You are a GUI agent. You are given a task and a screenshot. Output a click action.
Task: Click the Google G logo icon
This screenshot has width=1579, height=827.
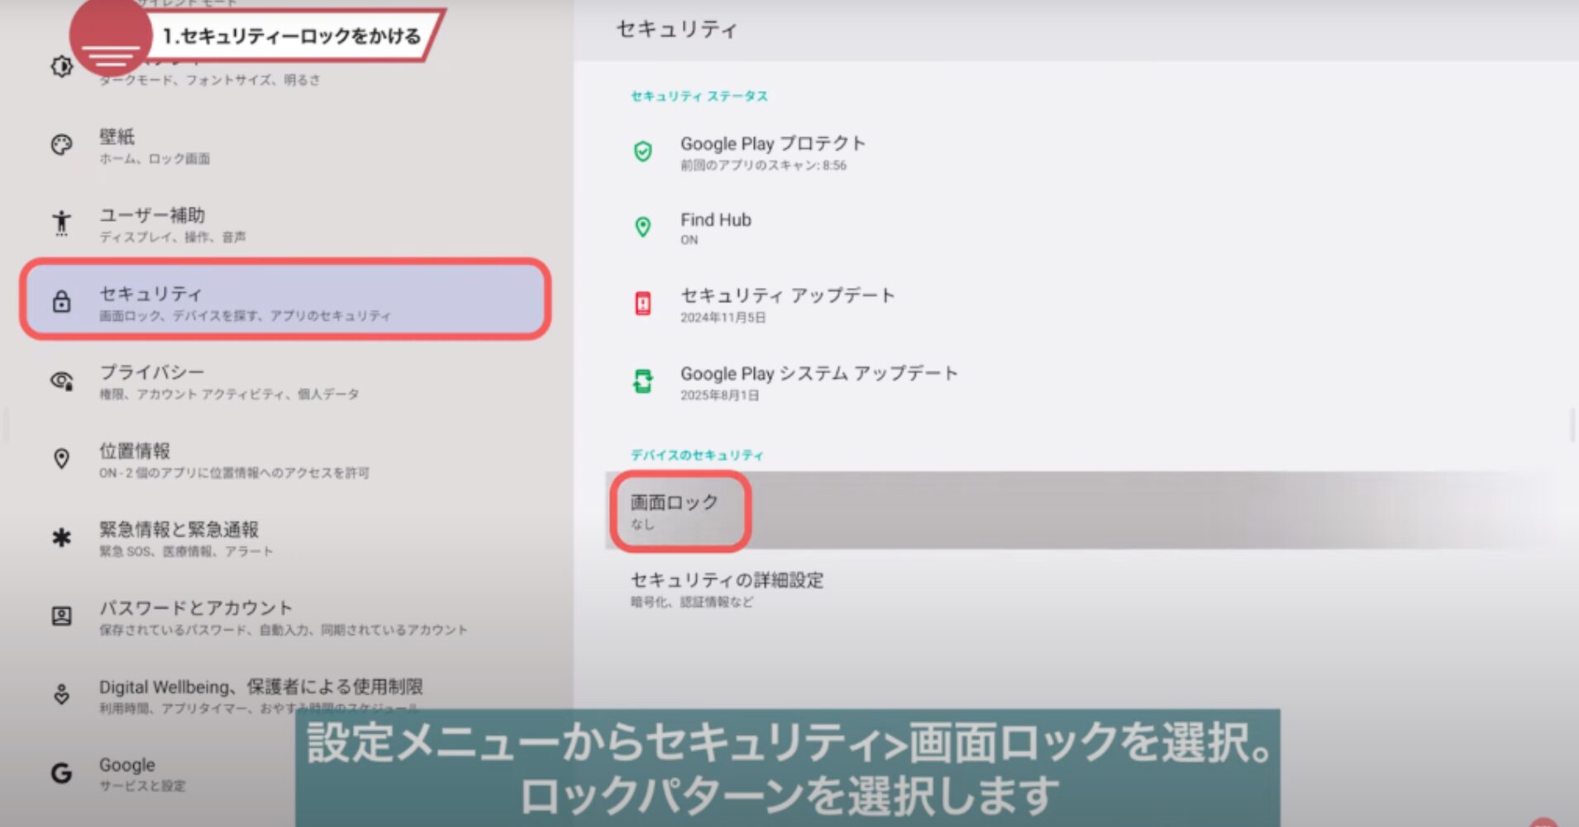(62, 773)
